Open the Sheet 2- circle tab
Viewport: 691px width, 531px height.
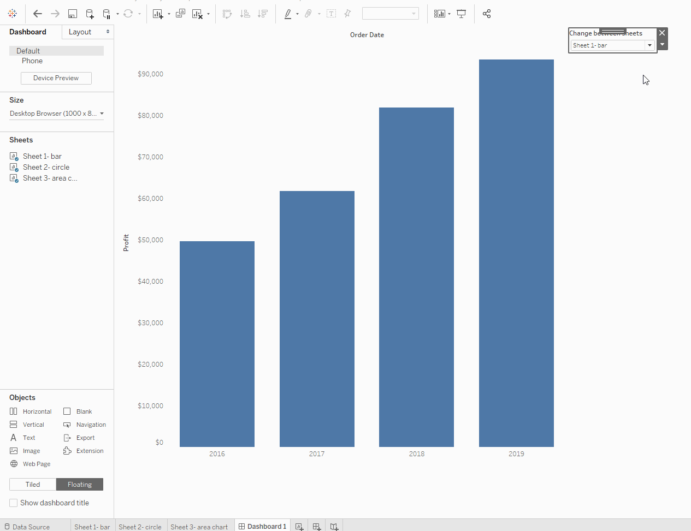pos(140,526)
